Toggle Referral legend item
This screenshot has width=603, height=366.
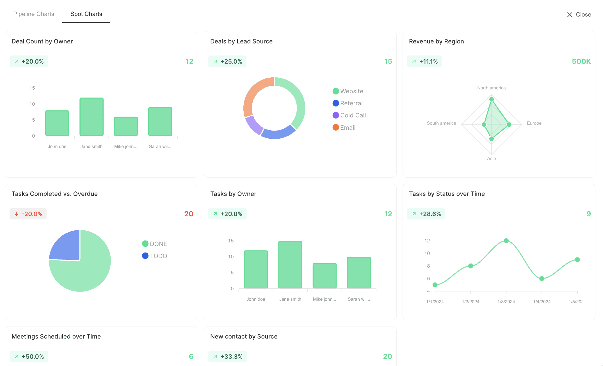pos(351,103)
